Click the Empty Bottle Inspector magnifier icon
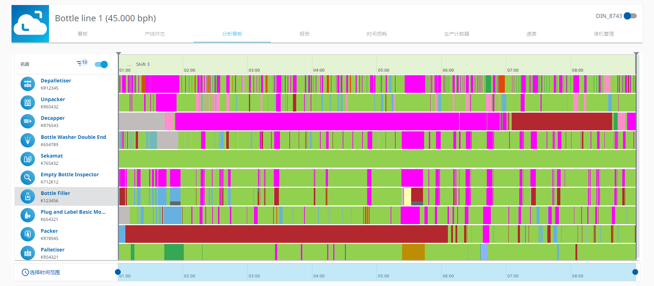The image size is (654, 286). 28,178
